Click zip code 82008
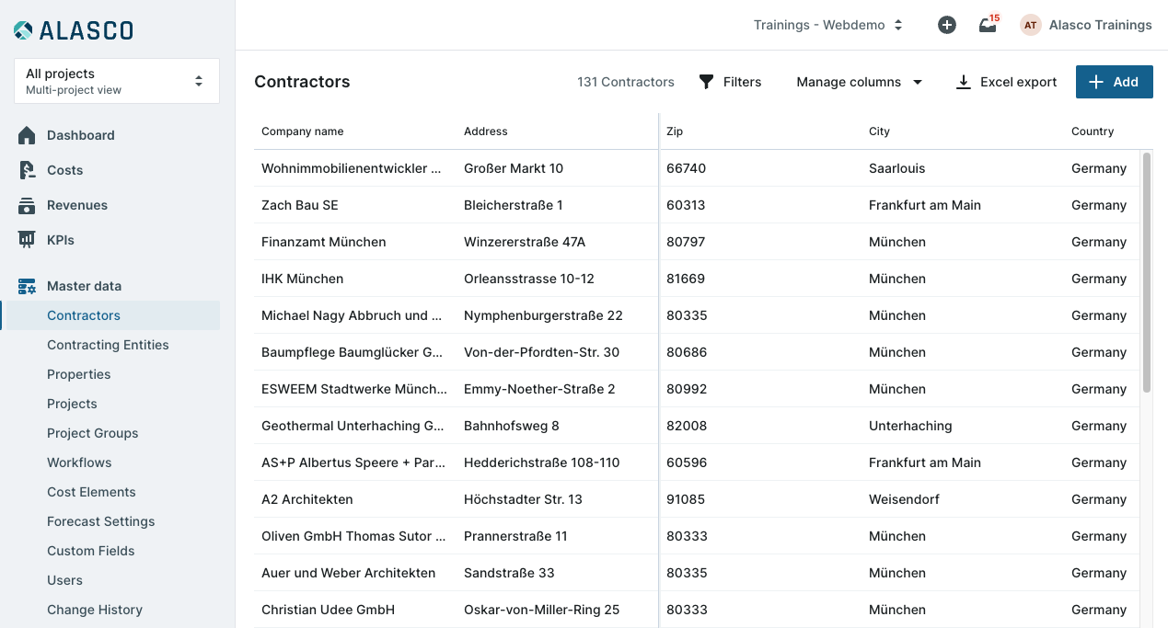This screenshot has width=1168, height=628. click(687, 426)
